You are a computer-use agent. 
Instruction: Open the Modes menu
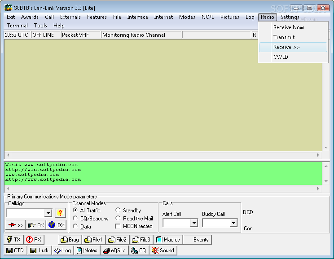187,17
